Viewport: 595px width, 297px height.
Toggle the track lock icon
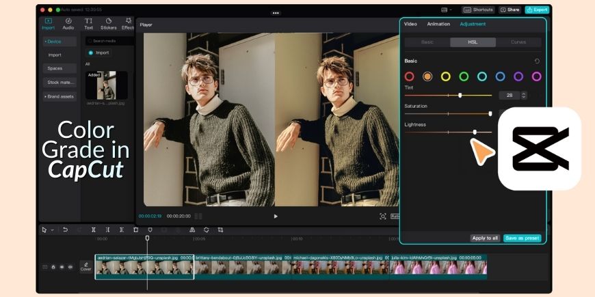pos(53,267)
